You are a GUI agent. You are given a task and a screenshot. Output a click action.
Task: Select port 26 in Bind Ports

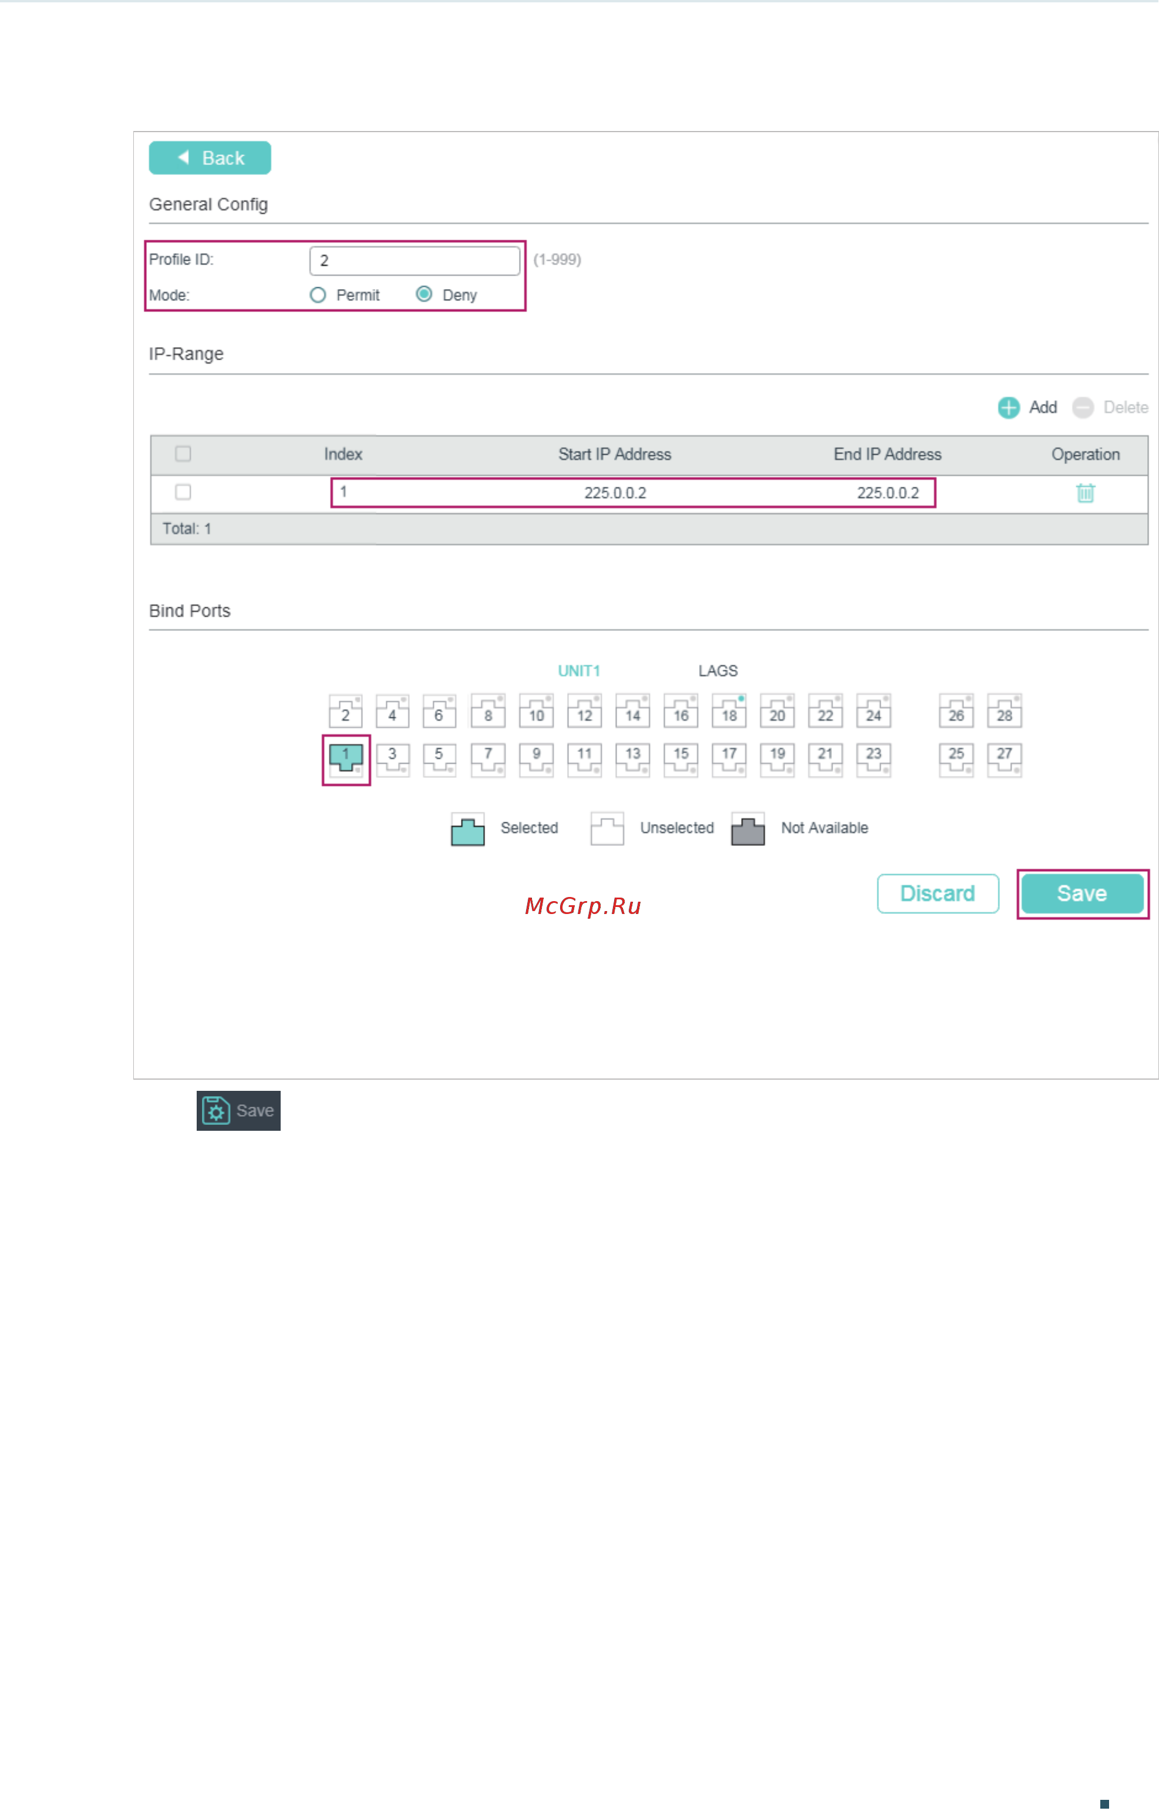956,711
